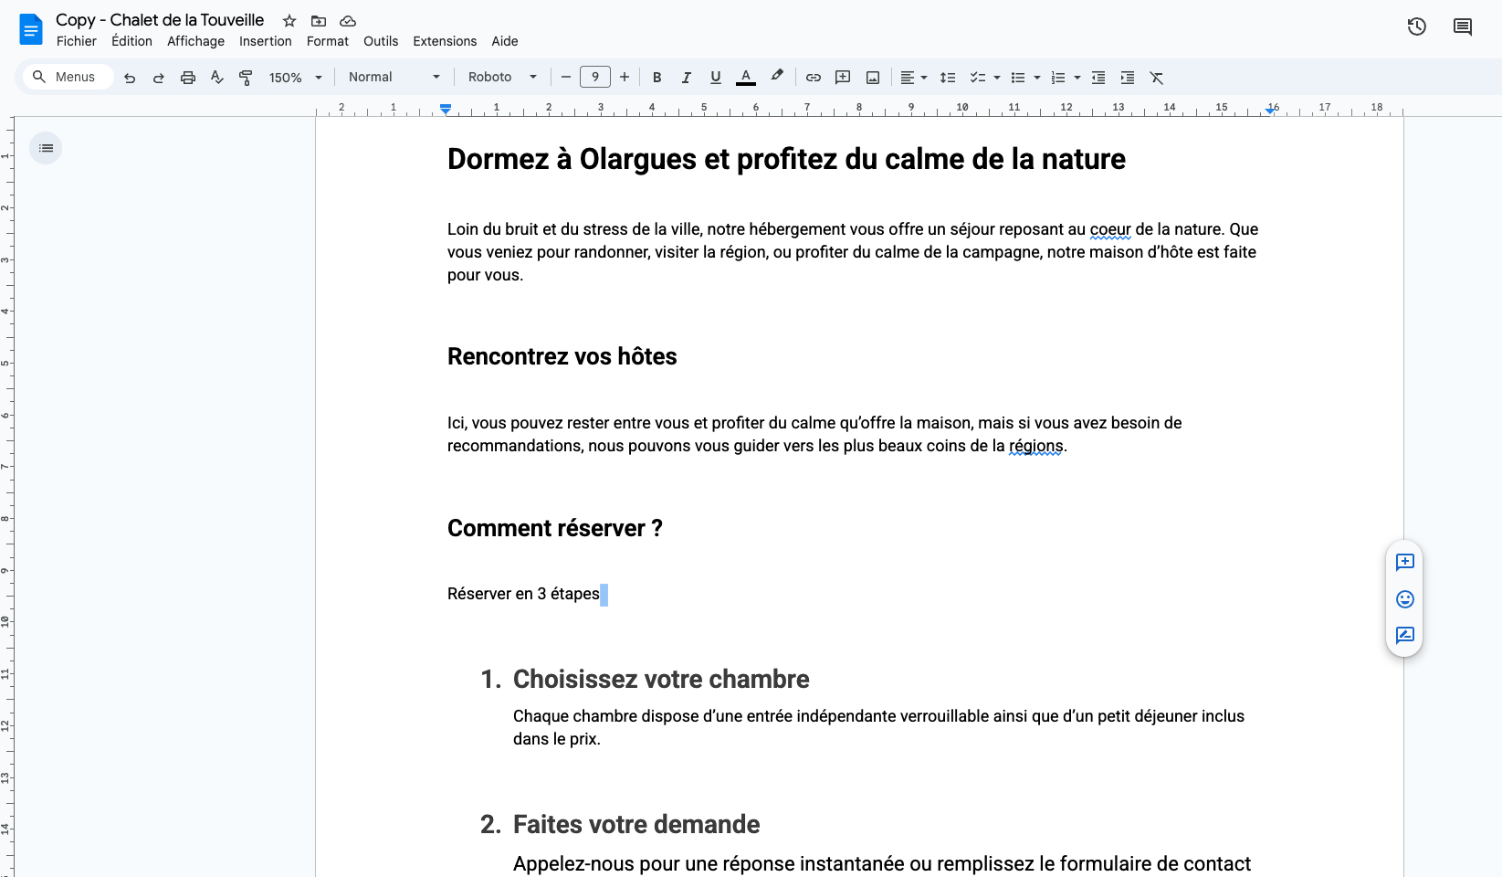The image size is (1502, 877).
Task: Clear formatting with the crossed T icon
Action: [x=1157, y=78]
